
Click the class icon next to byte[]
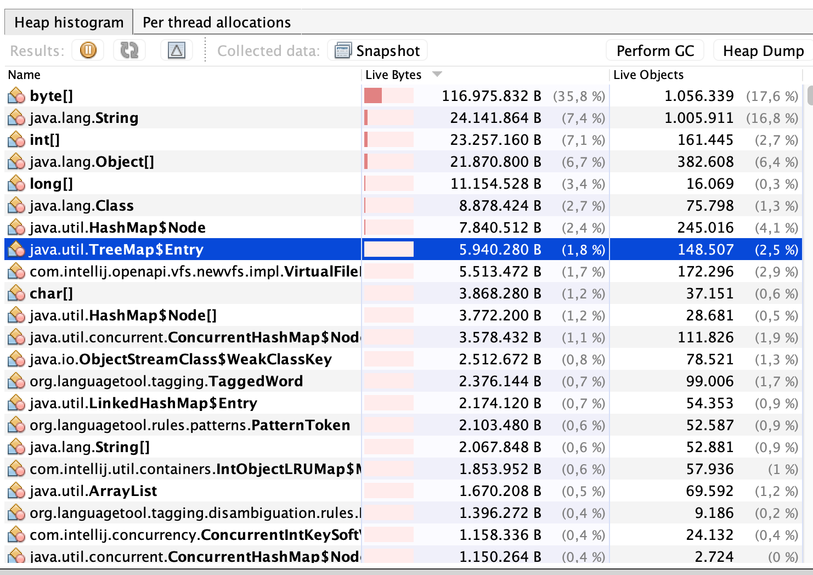click(16, 96)
